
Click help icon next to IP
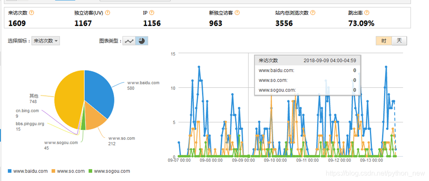tap(152, 13)
